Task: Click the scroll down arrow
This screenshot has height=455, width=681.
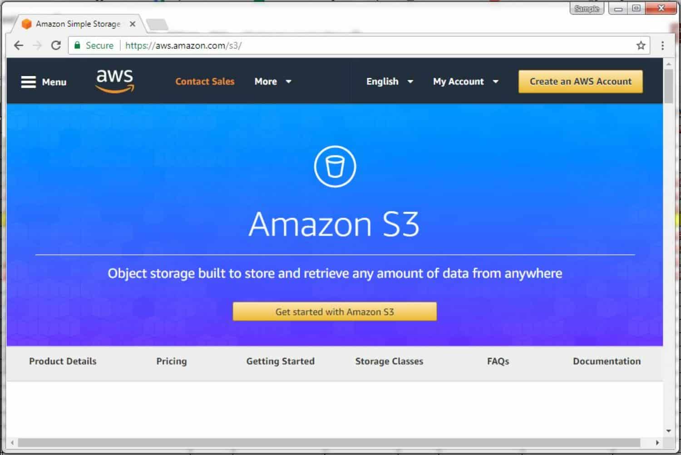Action: (668, 430)
